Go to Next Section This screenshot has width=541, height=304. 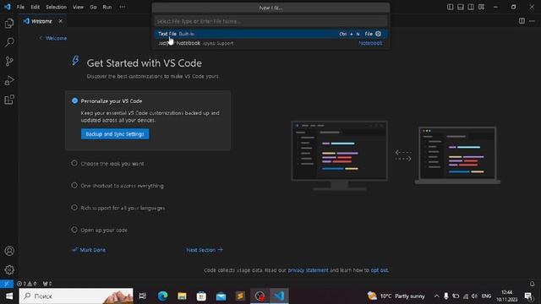click(x=205, y=250)
